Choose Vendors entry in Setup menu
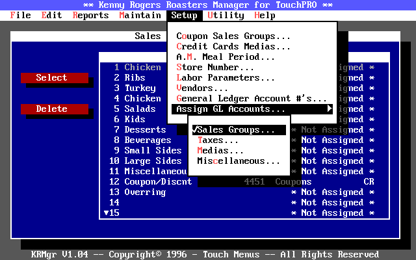This screenshot has width=416, height=260. coord(252,88)
